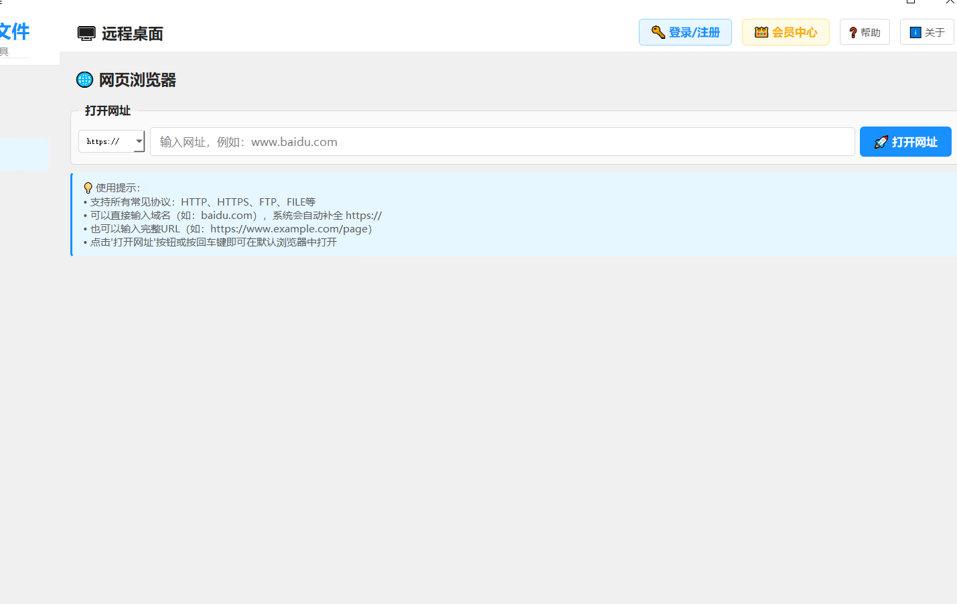This screenshot has width=957, height=604.
Task: Expand the protocol combo box arrow
Action: 139,141
